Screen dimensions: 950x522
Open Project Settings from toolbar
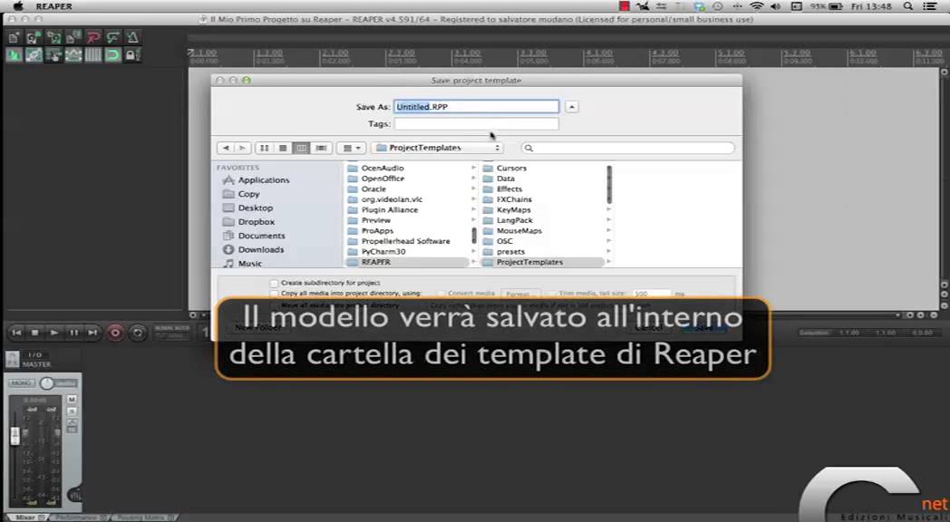point(73,37)
